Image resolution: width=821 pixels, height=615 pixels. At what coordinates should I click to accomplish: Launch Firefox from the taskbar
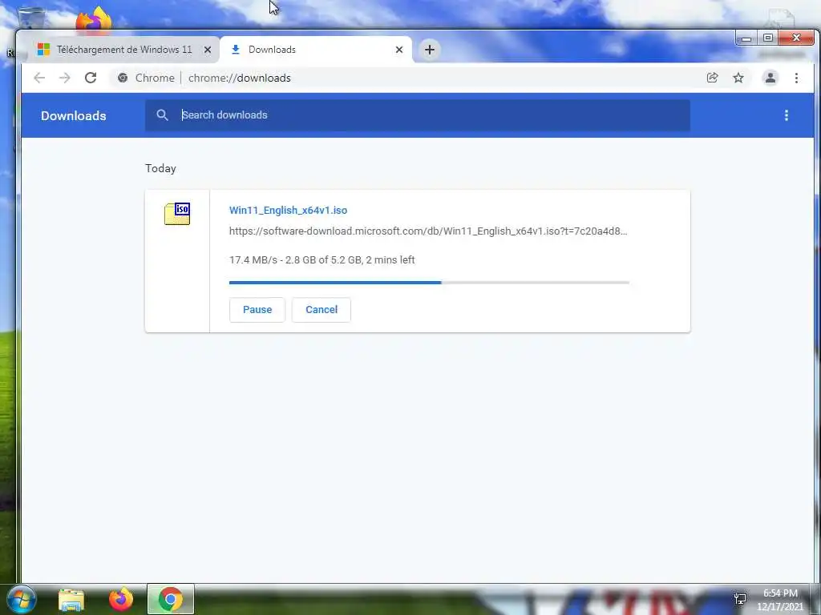click(x=121, y=599)
